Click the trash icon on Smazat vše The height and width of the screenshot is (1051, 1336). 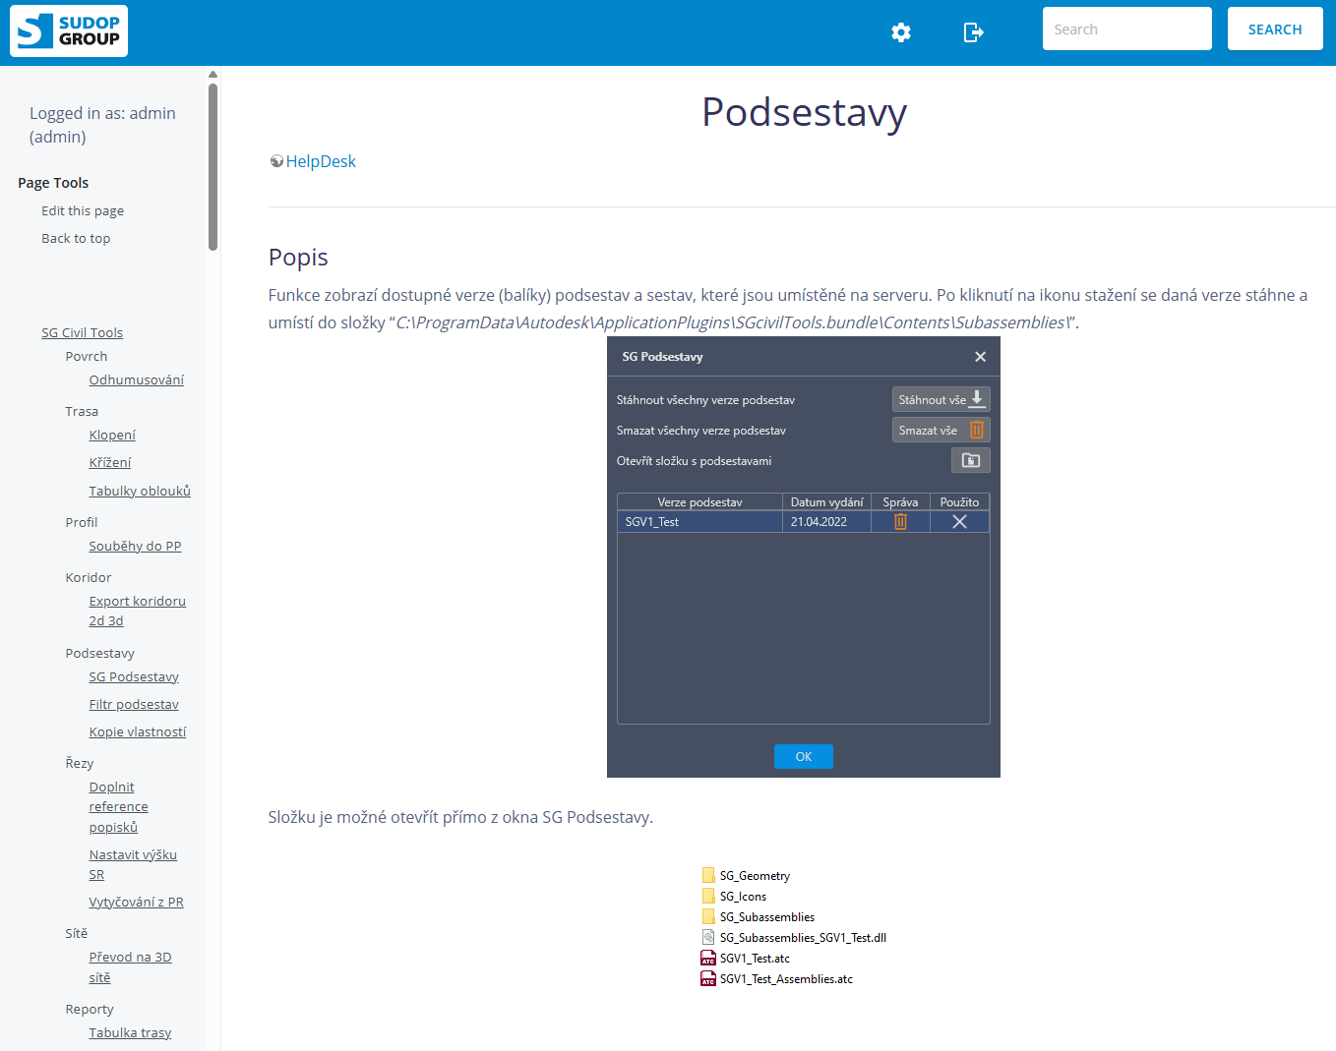point(977,430)
